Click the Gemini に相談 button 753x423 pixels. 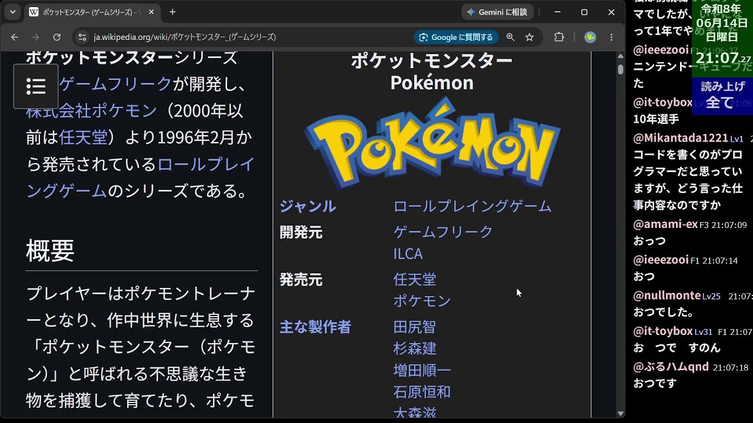coord(497,12)
